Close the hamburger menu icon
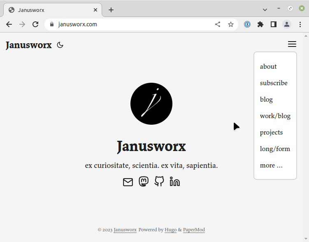 point(292,44)
